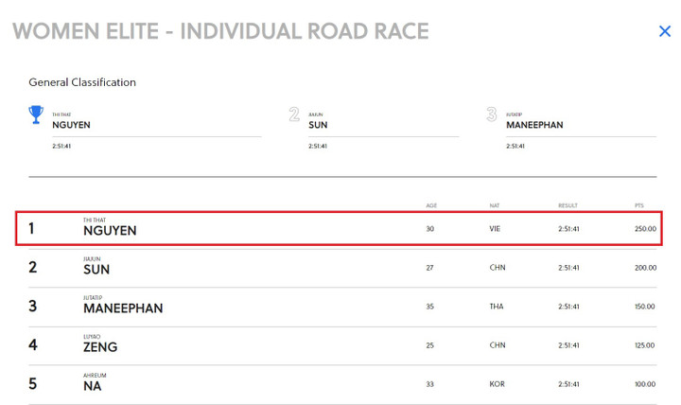This screenshot has width=681, height=405.
Task: Select podium winner NGUYEN
Action: click(x=71, y=125)
